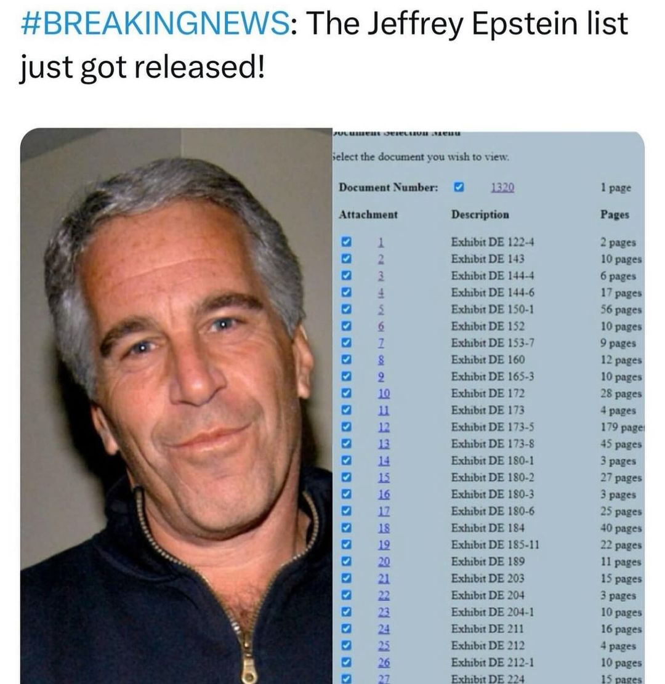Screen dimensions: 665x684
Task: Uncheck the checkbox for Exhibit DE 122-4
Action: [x=346, y=242]
